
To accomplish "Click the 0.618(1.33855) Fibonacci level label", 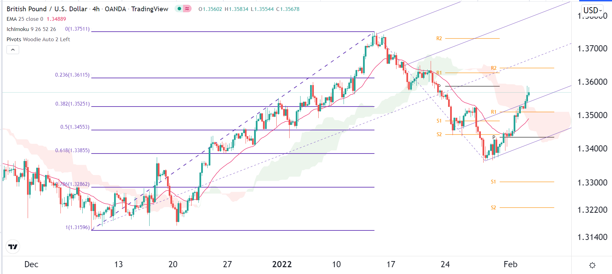I will click(x=72, y=150).
